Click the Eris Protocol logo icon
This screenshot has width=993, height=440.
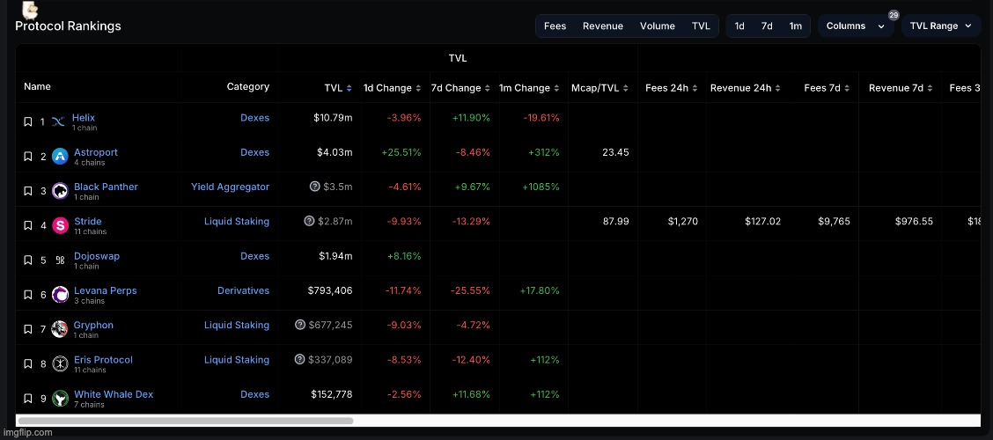coord(60,363)
